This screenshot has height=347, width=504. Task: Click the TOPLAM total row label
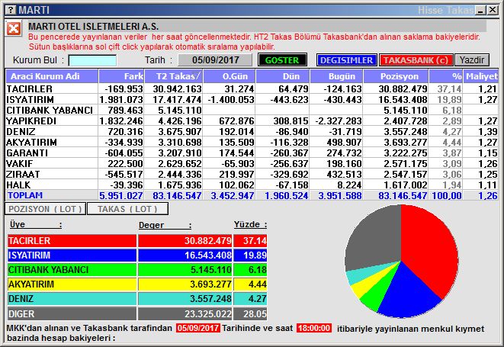(x=25, y=195)
